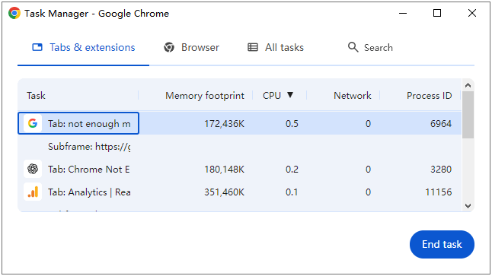Viewport: 492px width, 276px height.
Task: Select the 'Tab: not enough m' row
Action: point(240,123)
